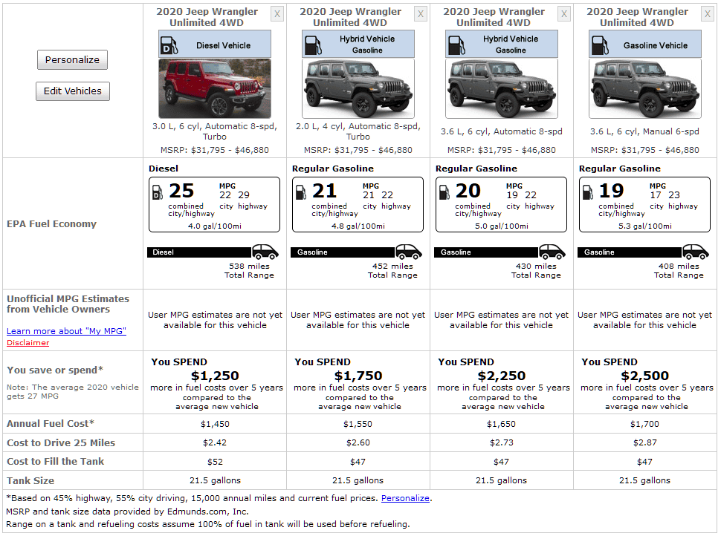Click the gas pump icon in 2.0 L Hybrid header
This screenshot has width=721, height=536.
(313, 45)
